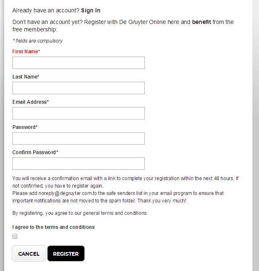Click the red First Name label

coord(26,52)
